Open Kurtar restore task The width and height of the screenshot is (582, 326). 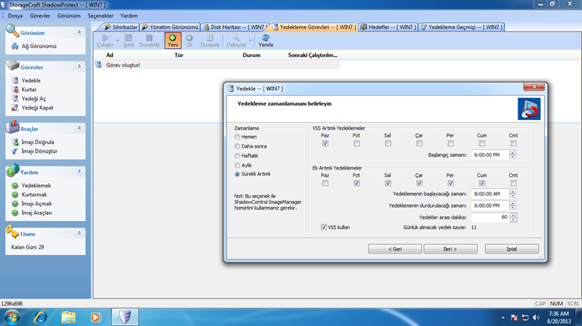(29, 90)
